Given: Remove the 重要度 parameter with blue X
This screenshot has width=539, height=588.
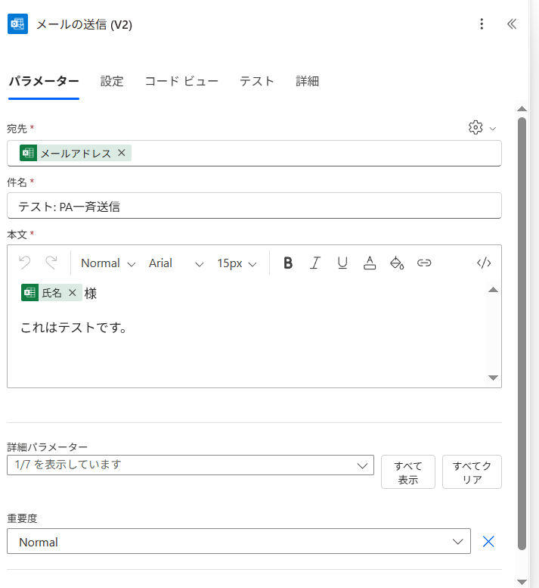Looking at the screenshot, I should tap(488, 542).
